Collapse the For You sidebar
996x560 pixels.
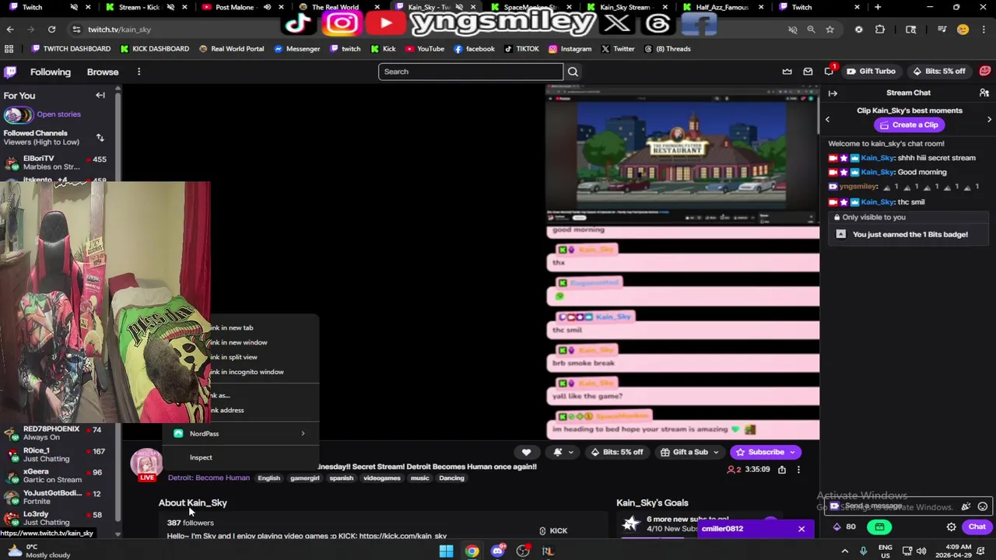coord(100,96)
